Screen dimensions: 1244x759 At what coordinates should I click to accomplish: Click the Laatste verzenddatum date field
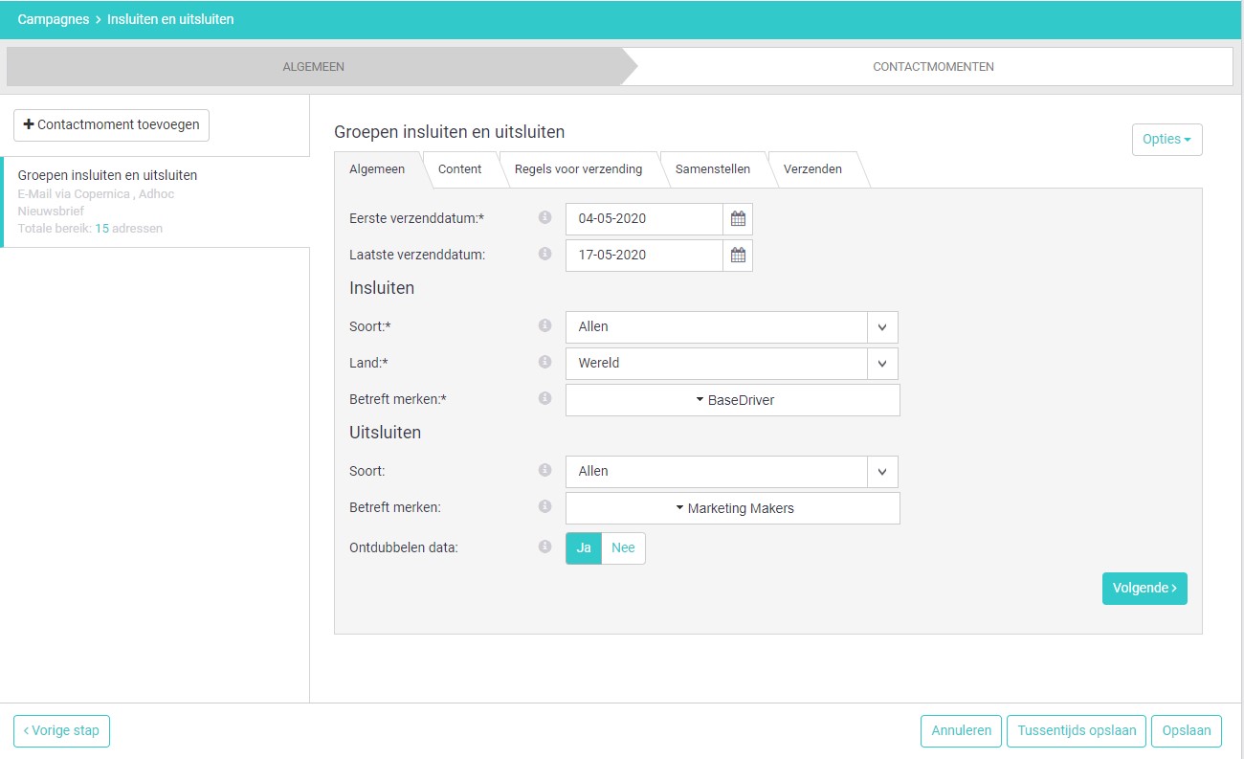[x=644, y=255]
